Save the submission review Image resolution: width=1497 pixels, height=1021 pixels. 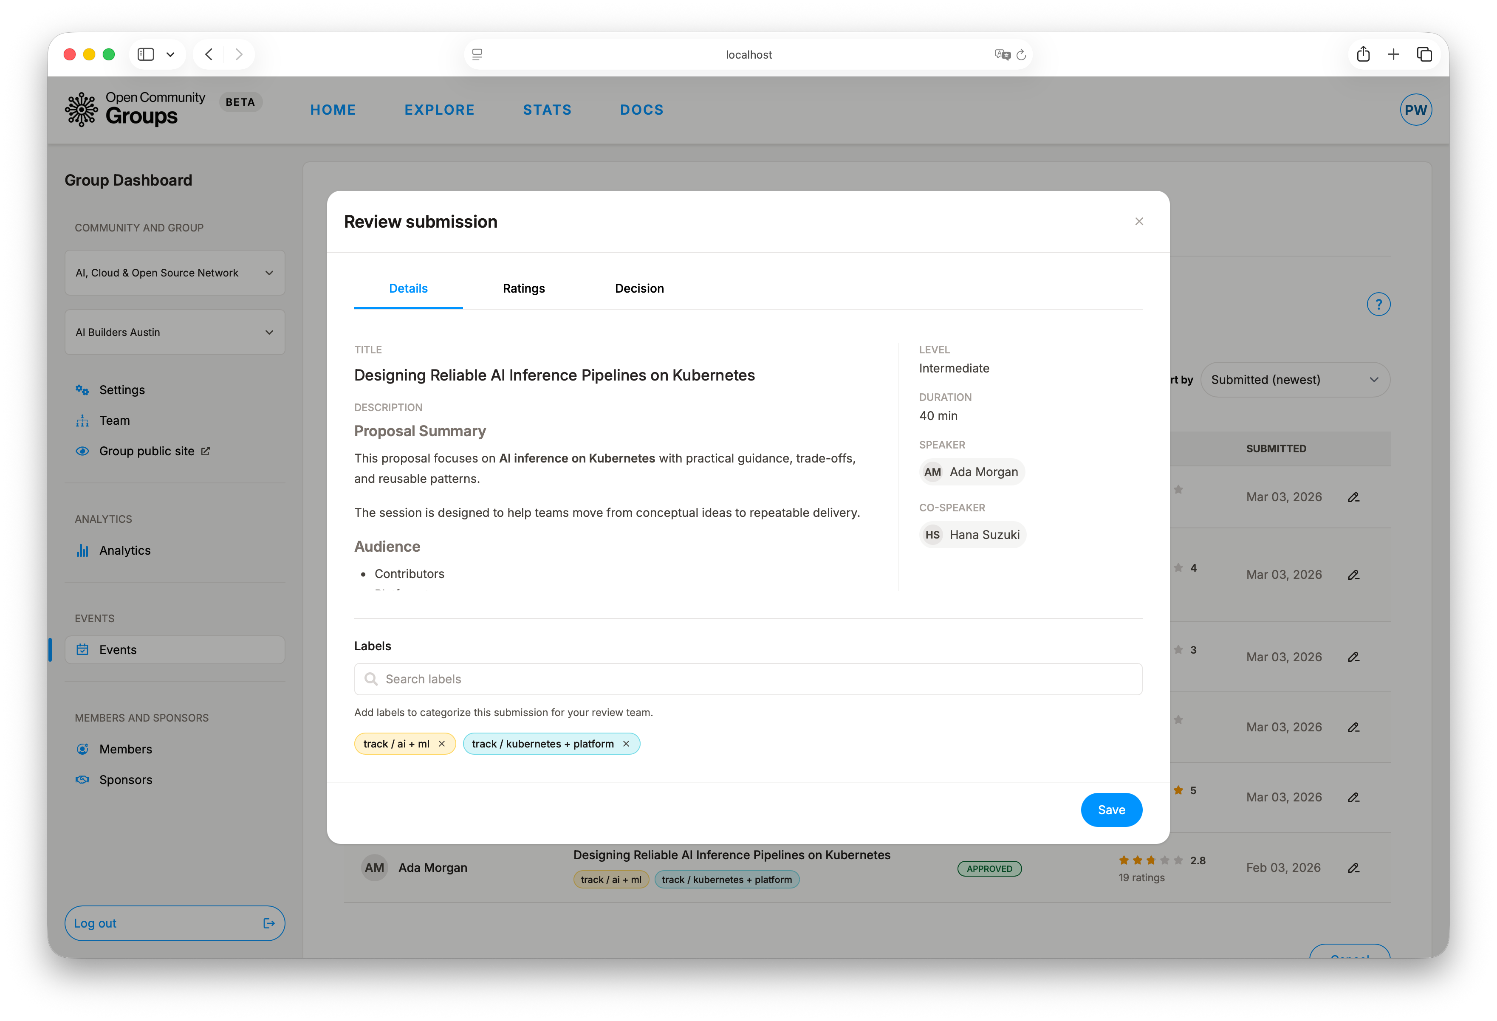(1111, 810)
